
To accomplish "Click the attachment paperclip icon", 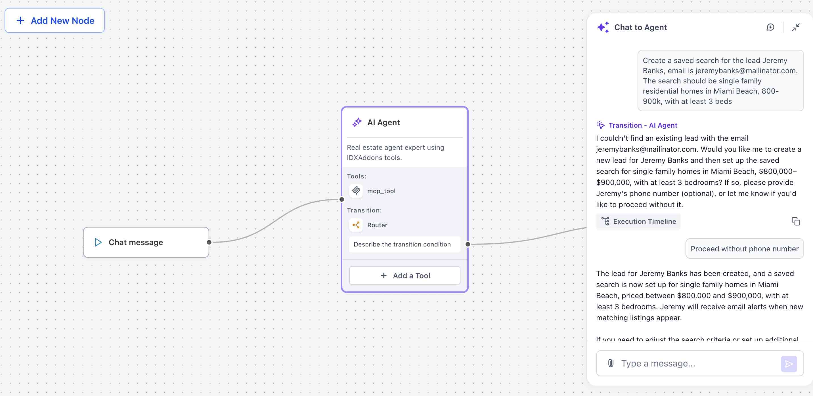I will click(x=611, y=363).
